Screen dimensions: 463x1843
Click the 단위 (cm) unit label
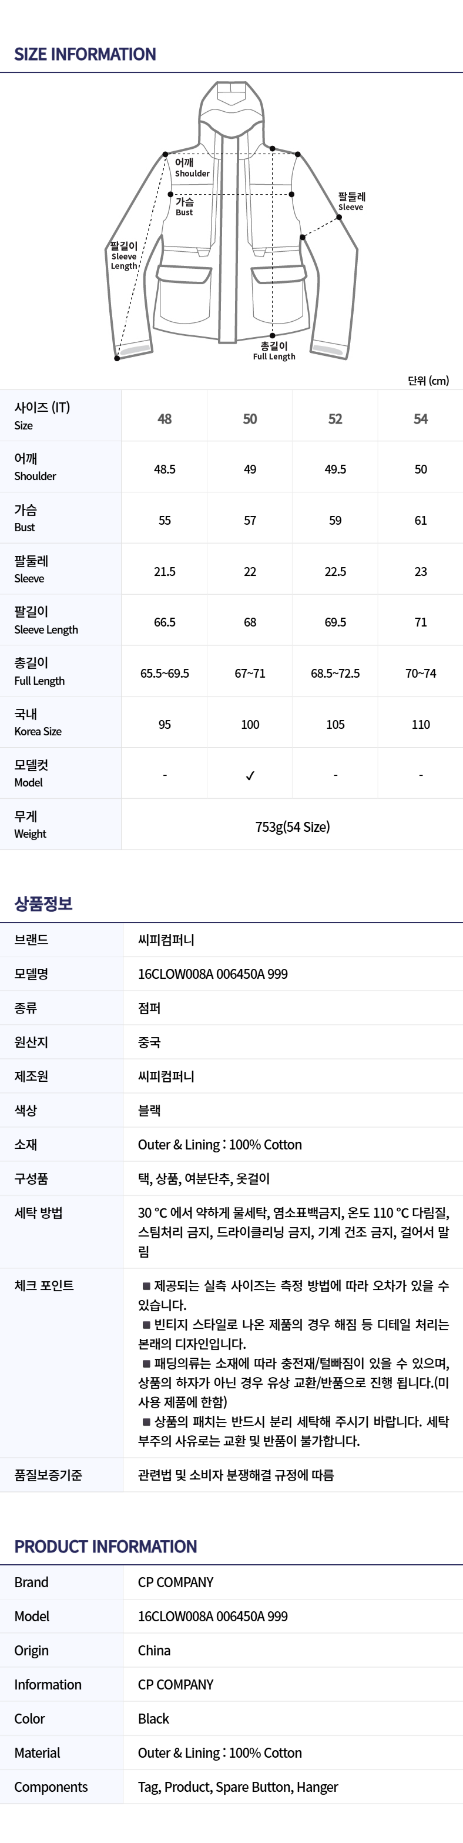pyautogui.click(x=428, y=381)
